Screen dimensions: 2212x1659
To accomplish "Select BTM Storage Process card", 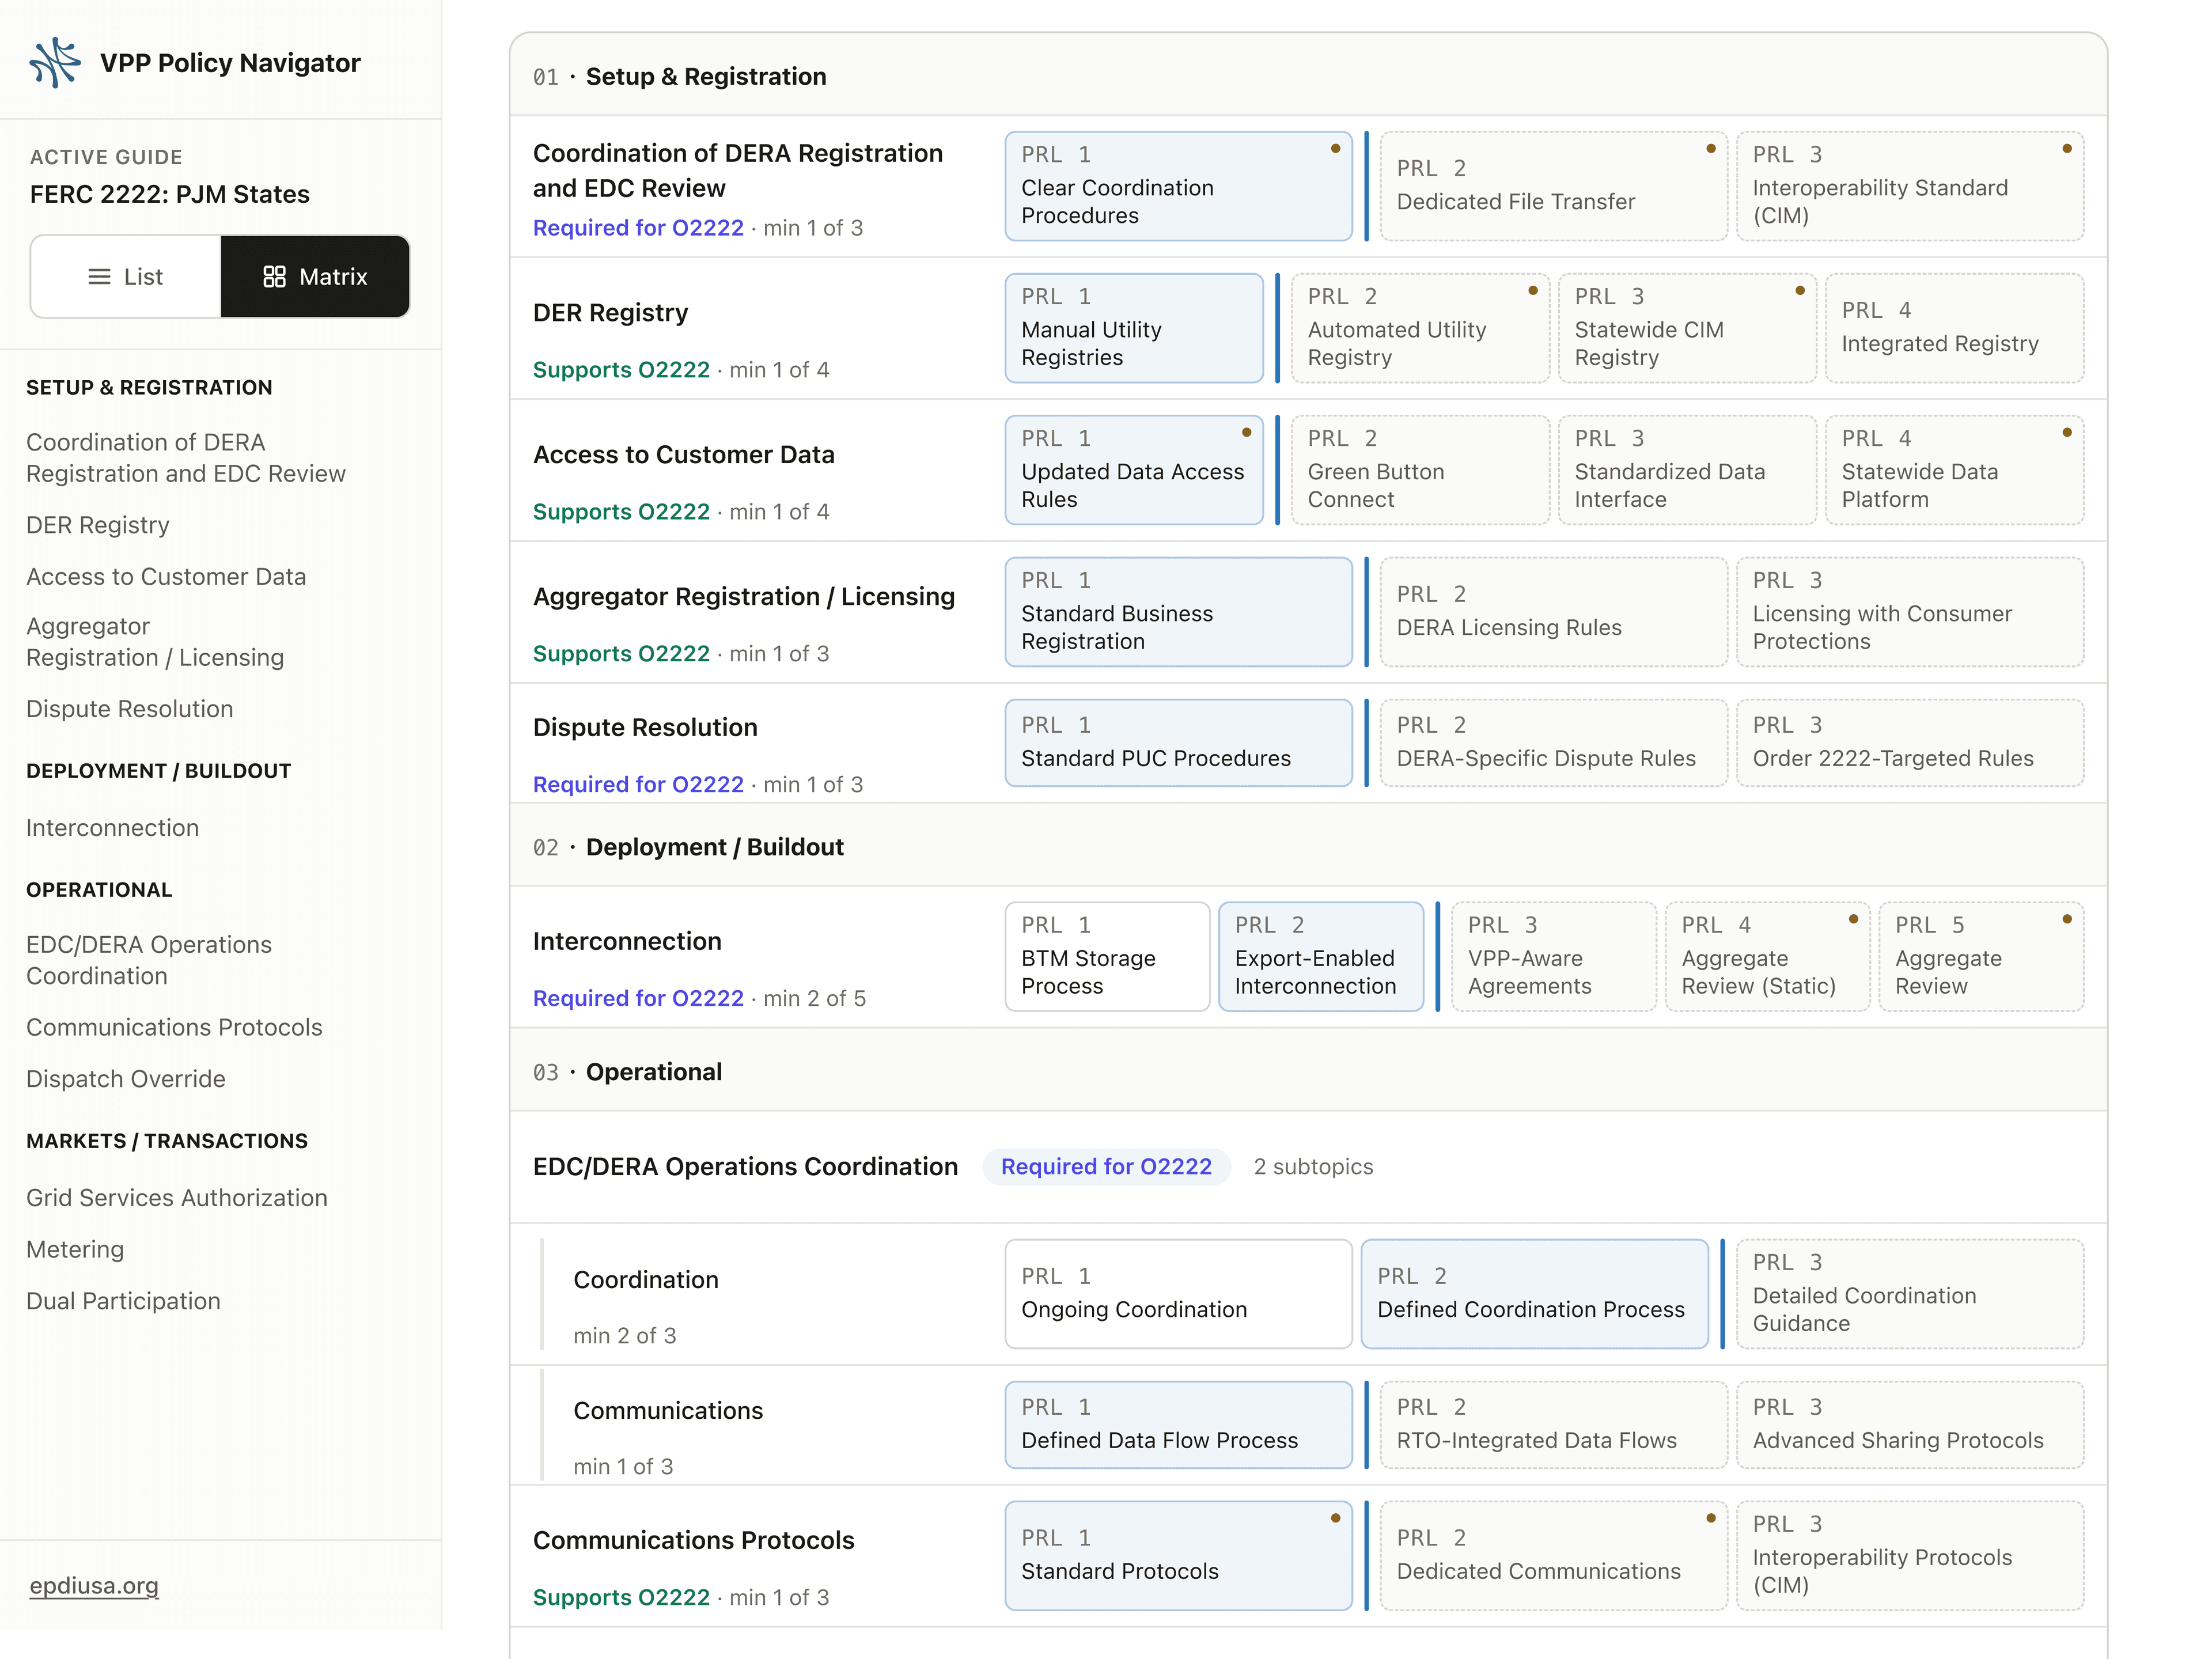I will (x=1107, y=957).
